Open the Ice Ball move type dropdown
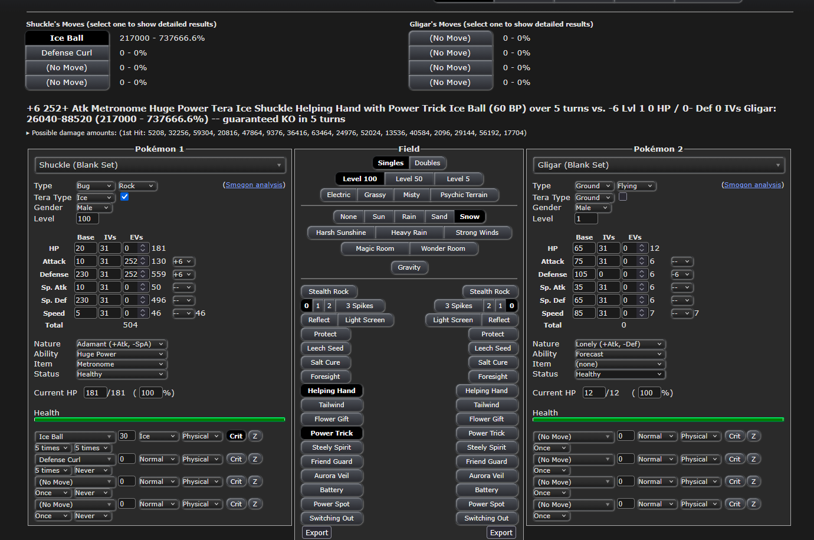The image size is (814, 540). tap(158, 436)
